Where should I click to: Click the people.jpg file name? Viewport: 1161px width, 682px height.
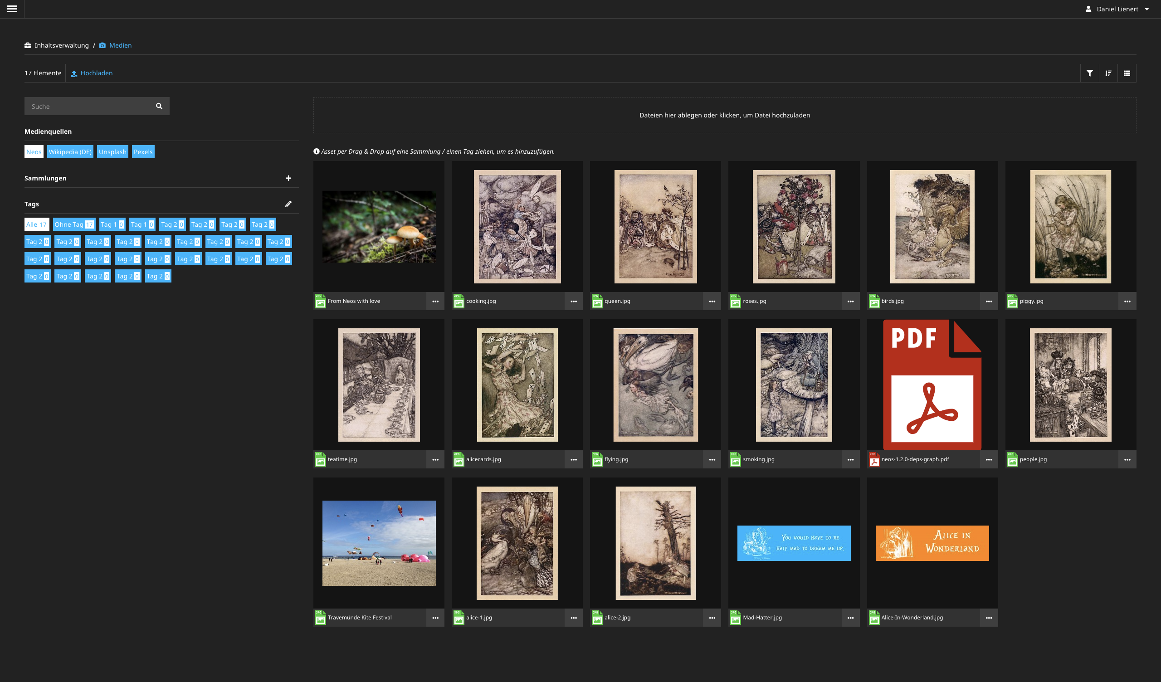pyautogui.click(x=1034, y=459)
